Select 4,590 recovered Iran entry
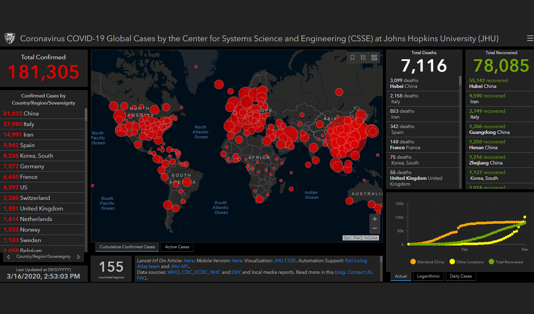Viewport: 534px width, 314px height. point(500,99)
